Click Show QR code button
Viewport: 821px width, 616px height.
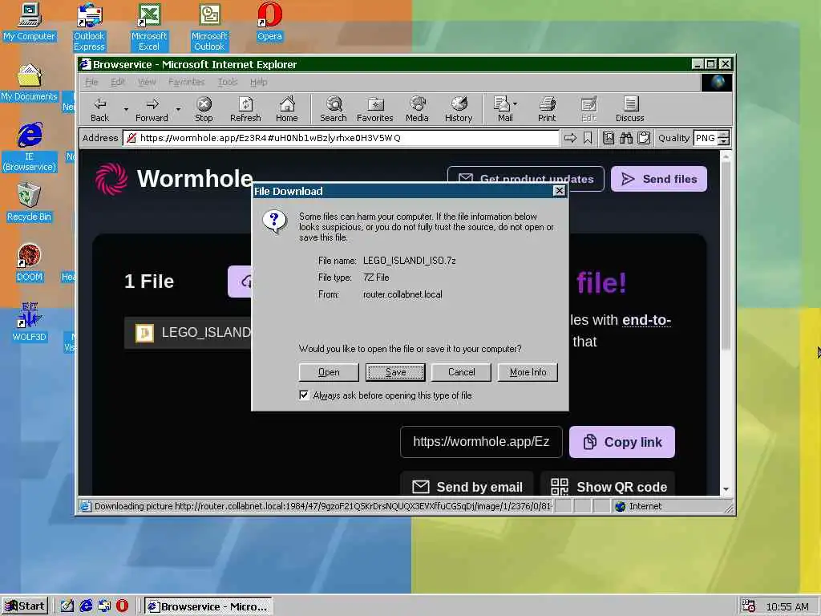point(608,485)
